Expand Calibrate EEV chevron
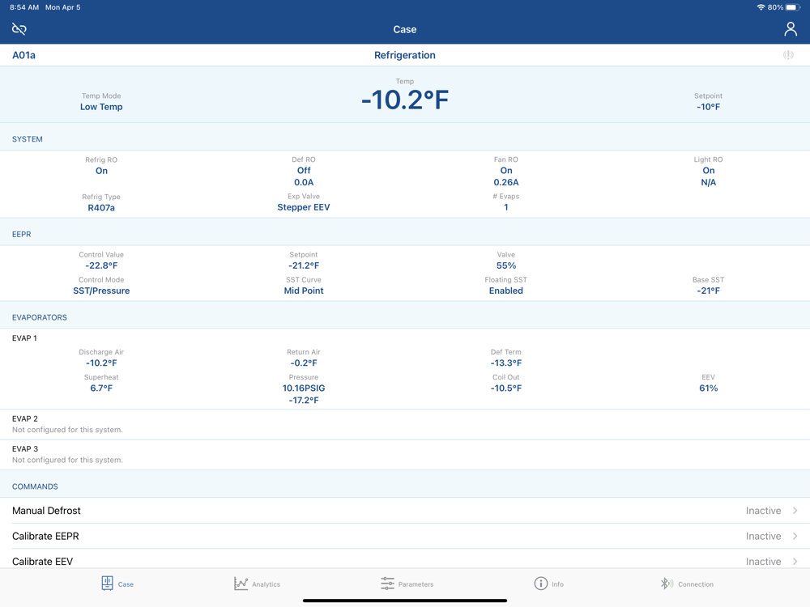This screenshot has height=607, width=810. pyautogui.click(x=795, y=562)
